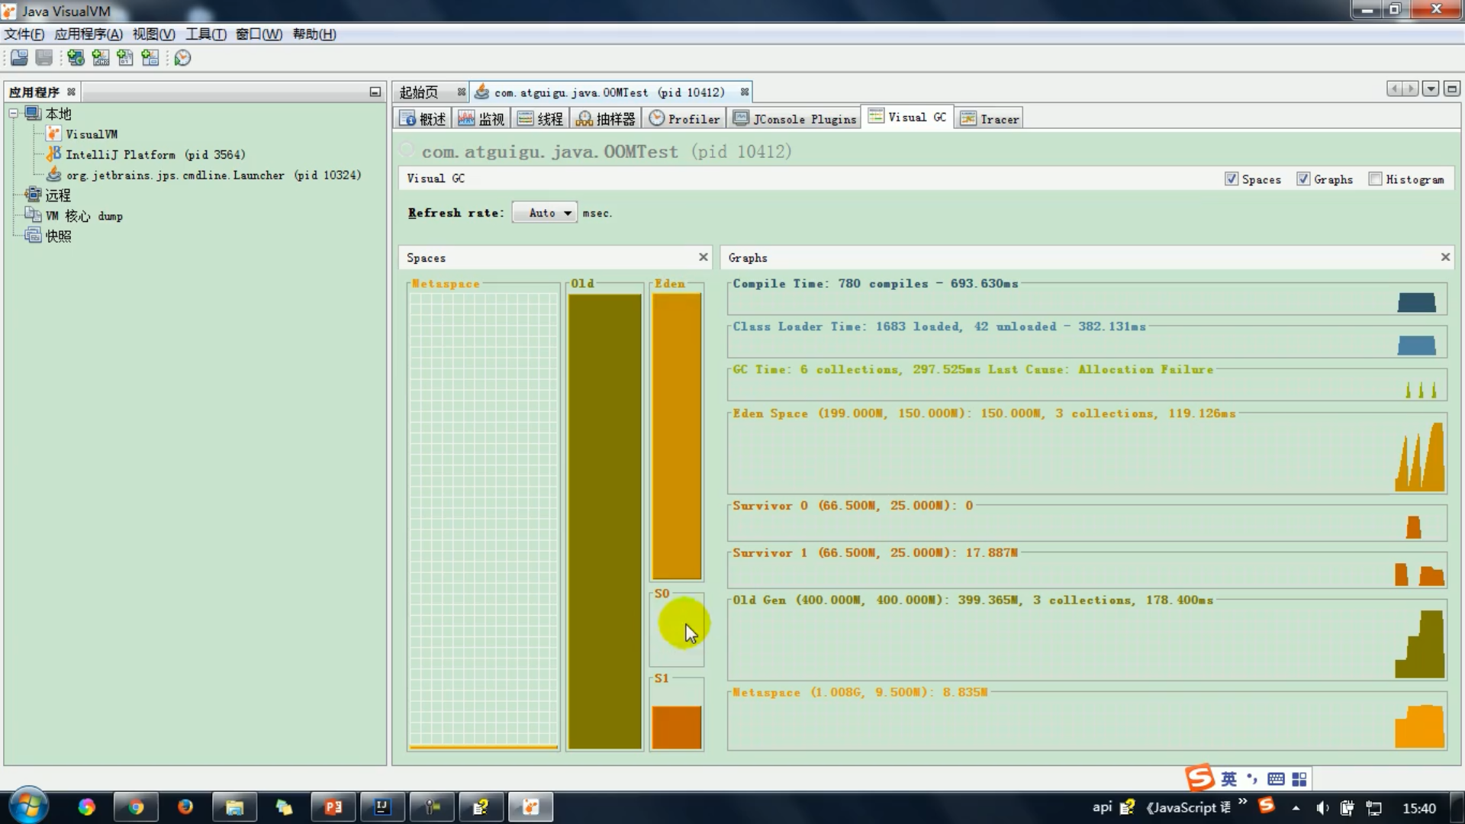Switch to the 概述 tab

click(x=422, y=118)
